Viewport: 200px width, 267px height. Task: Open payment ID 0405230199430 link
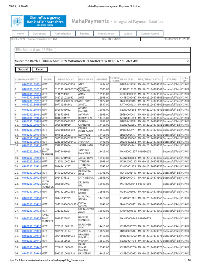tap(32, 198)
